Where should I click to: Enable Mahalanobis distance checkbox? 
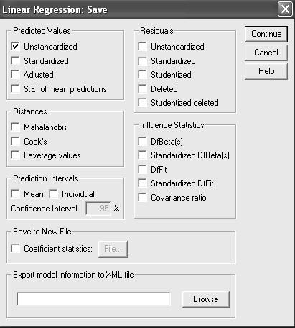(x=15, y=127)
